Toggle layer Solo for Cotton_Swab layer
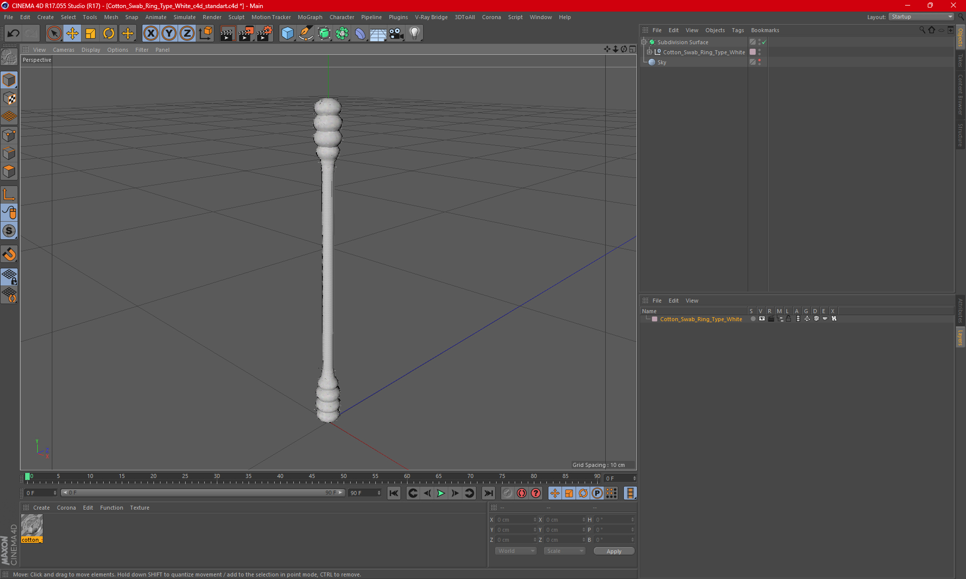The image size is (966, 579). [x=753, y=319]
